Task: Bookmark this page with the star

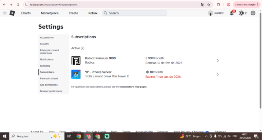Action: [209, 5]
